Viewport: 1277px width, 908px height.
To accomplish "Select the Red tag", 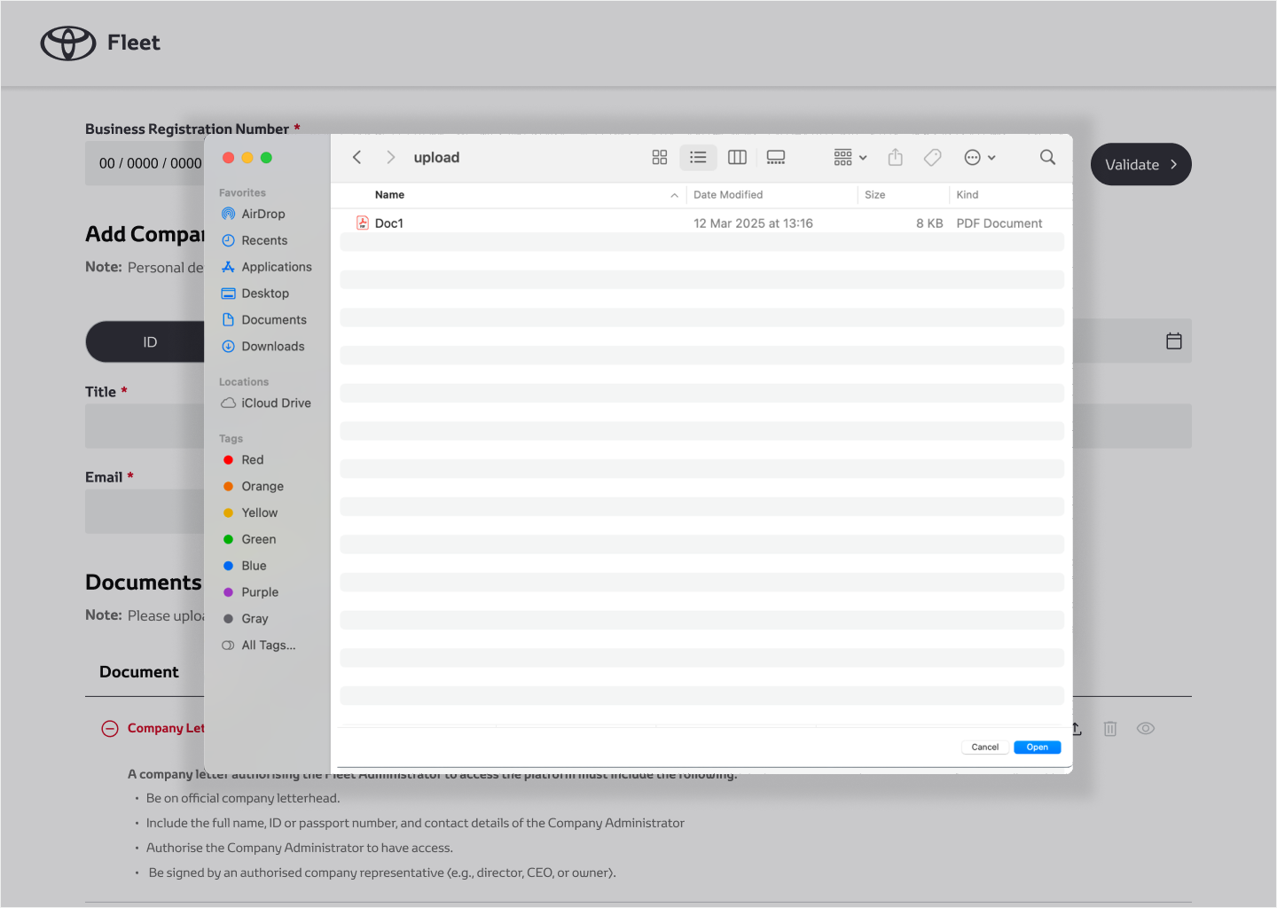I will 252,460.
